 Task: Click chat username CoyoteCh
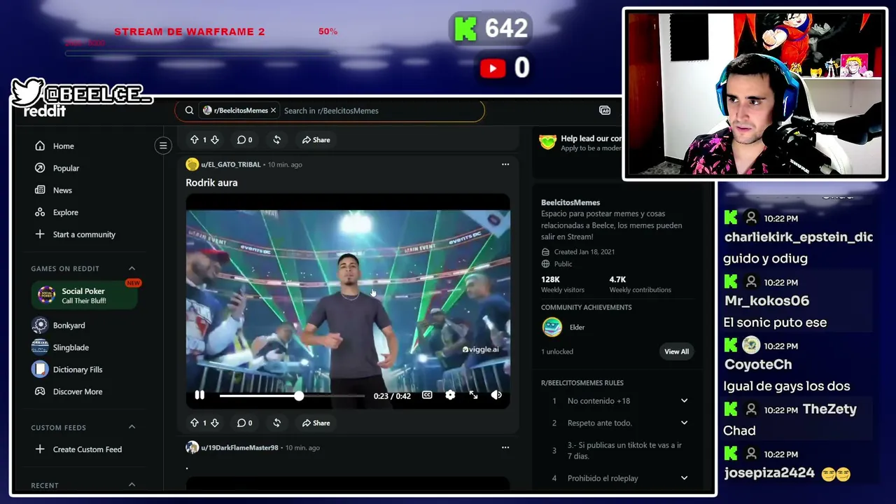(x=758, y=365)
